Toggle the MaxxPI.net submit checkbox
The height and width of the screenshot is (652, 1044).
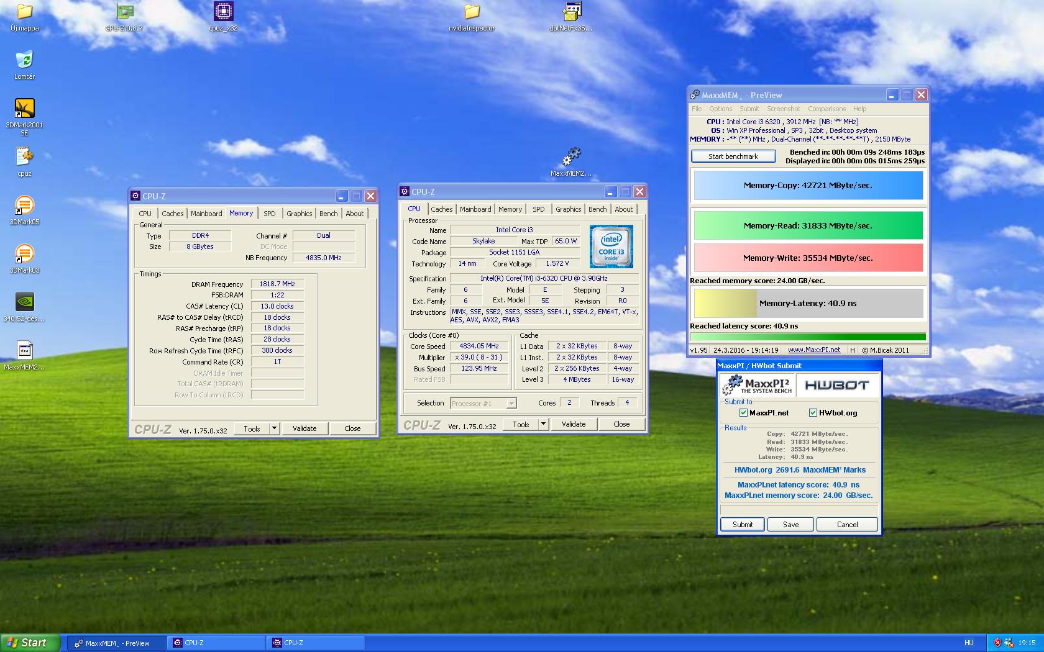pyautogui.click(x=743, y=412)
